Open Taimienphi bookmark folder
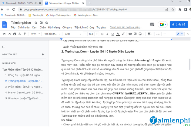Viewport: 191px width, 127px height. click(x=36, y=15)
